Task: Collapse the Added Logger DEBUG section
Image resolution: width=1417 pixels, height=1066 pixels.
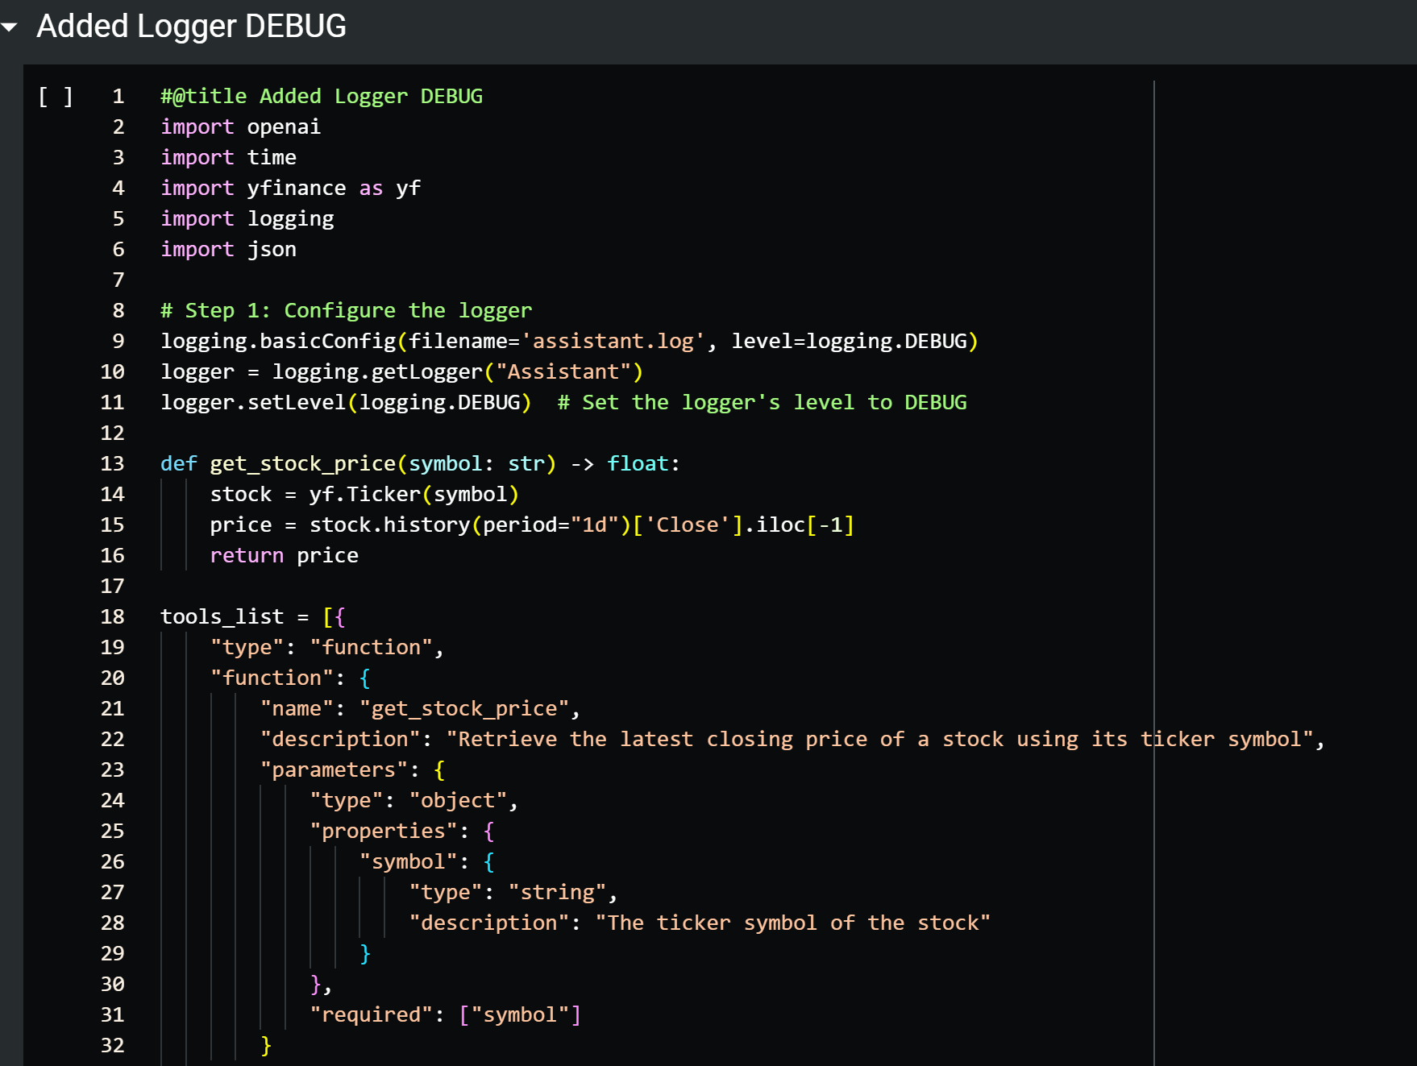Action: click(11, 27)
